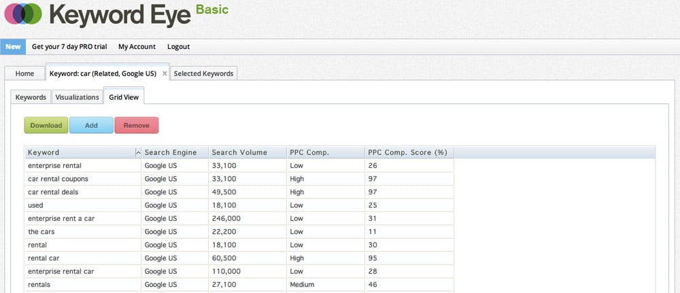Click the green Download button
Screen dimensions: 680x293
click(x=46, y=125)
